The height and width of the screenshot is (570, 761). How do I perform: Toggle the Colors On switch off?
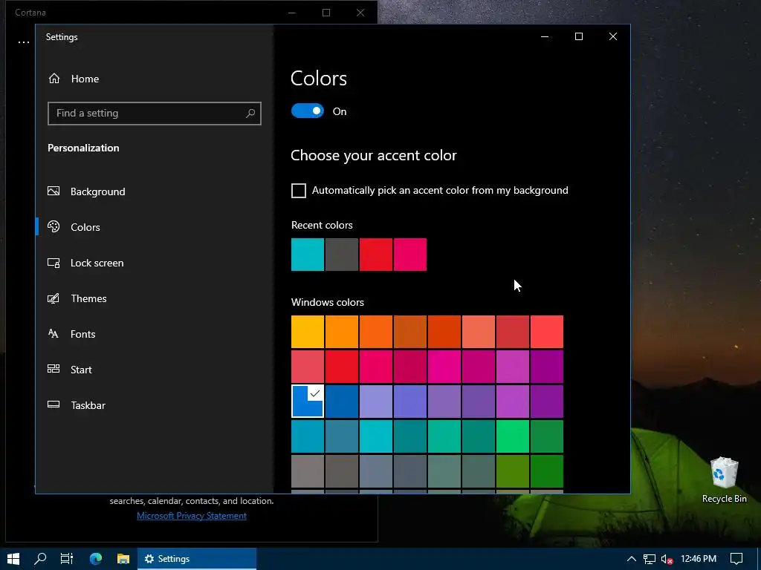click(x=307, y=111)
